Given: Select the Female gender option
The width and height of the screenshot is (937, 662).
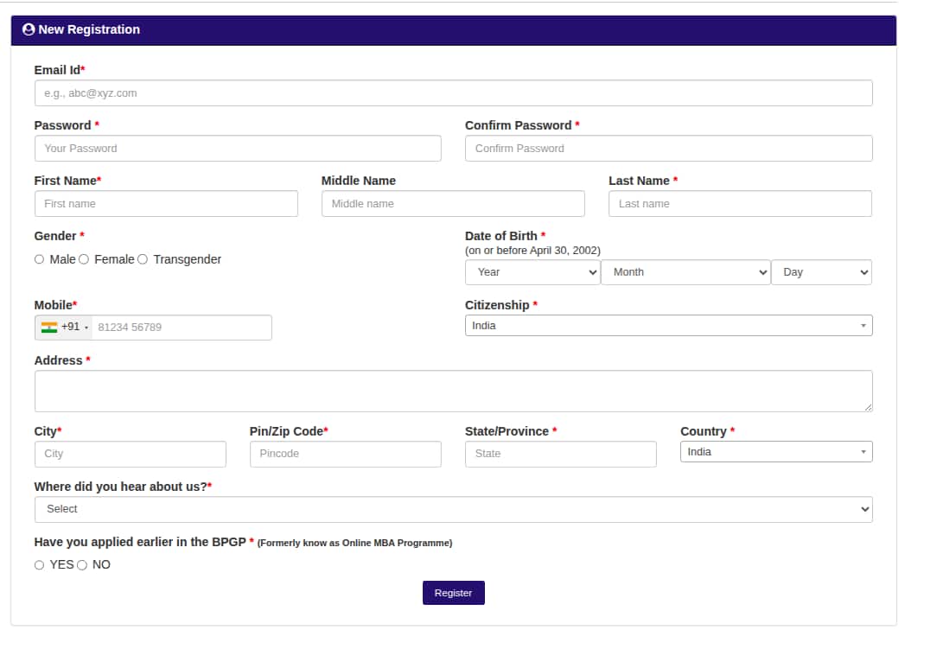Looking at the screenshot, I should point(84,259).
